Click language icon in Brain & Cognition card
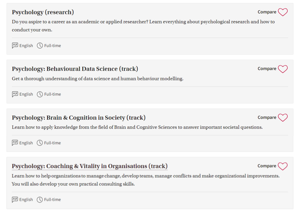Viewport: 297px width, 216px height. (x=15, y=143)
